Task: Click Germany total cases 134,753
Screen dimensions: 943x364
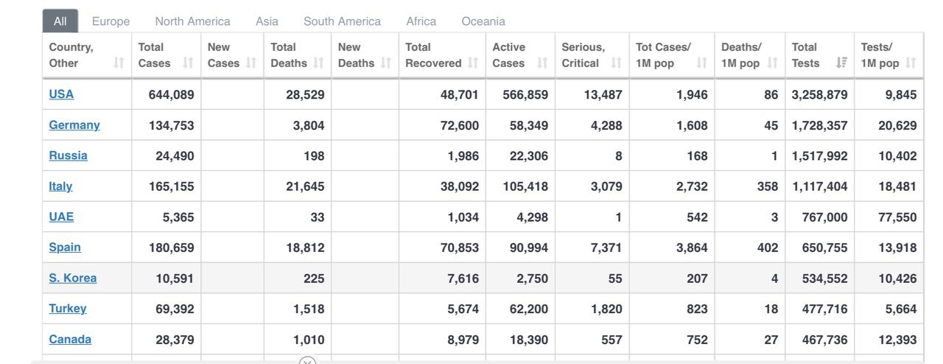Action: [x=171, y=125]
